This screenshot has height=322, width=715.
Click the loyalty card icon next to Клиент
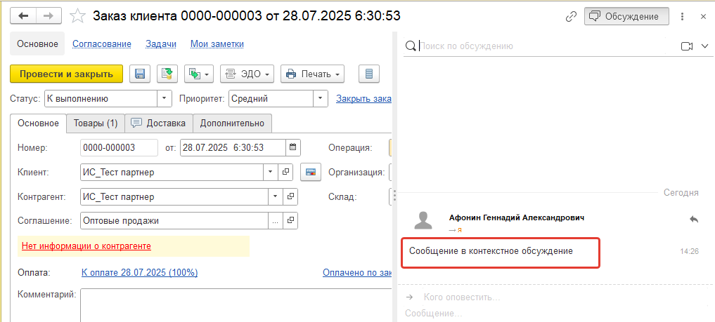pos(311,173)
